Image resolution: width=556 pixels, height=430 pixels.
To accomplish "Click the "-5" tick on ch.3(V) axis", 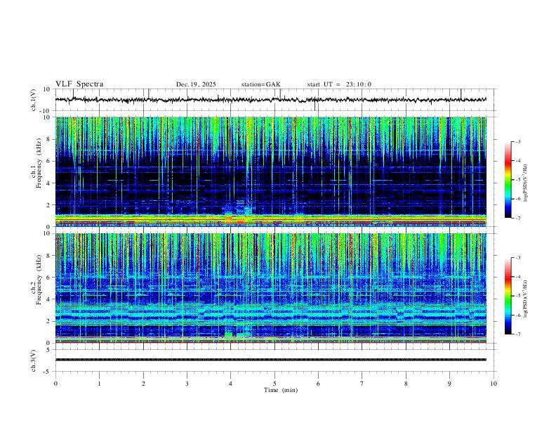I will pyautogui.click(x=48, y=372).
